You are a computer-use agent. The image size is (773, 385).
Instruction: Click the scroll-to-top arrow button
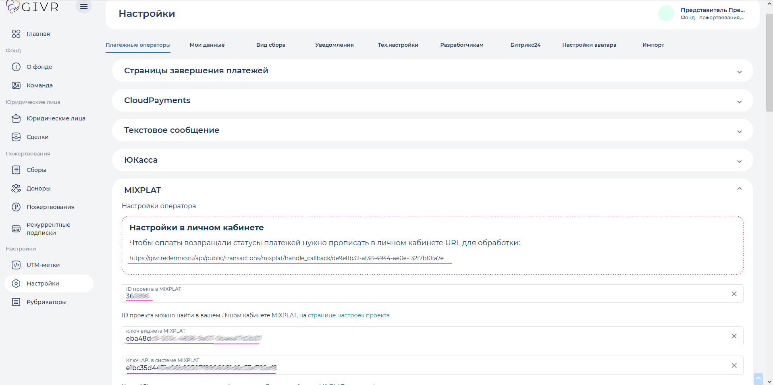[758, 379]
